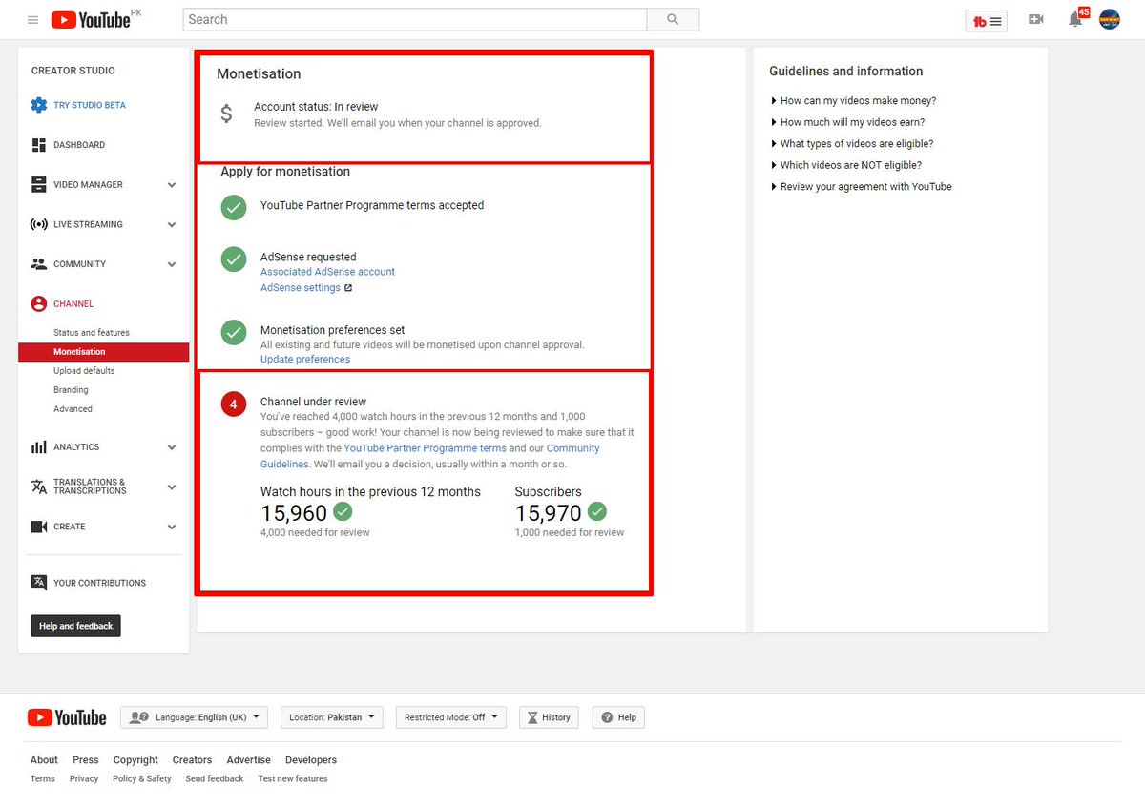Screen dimensions: 1145x808
Task: Click the Help footer button
Action: point(618,717)
